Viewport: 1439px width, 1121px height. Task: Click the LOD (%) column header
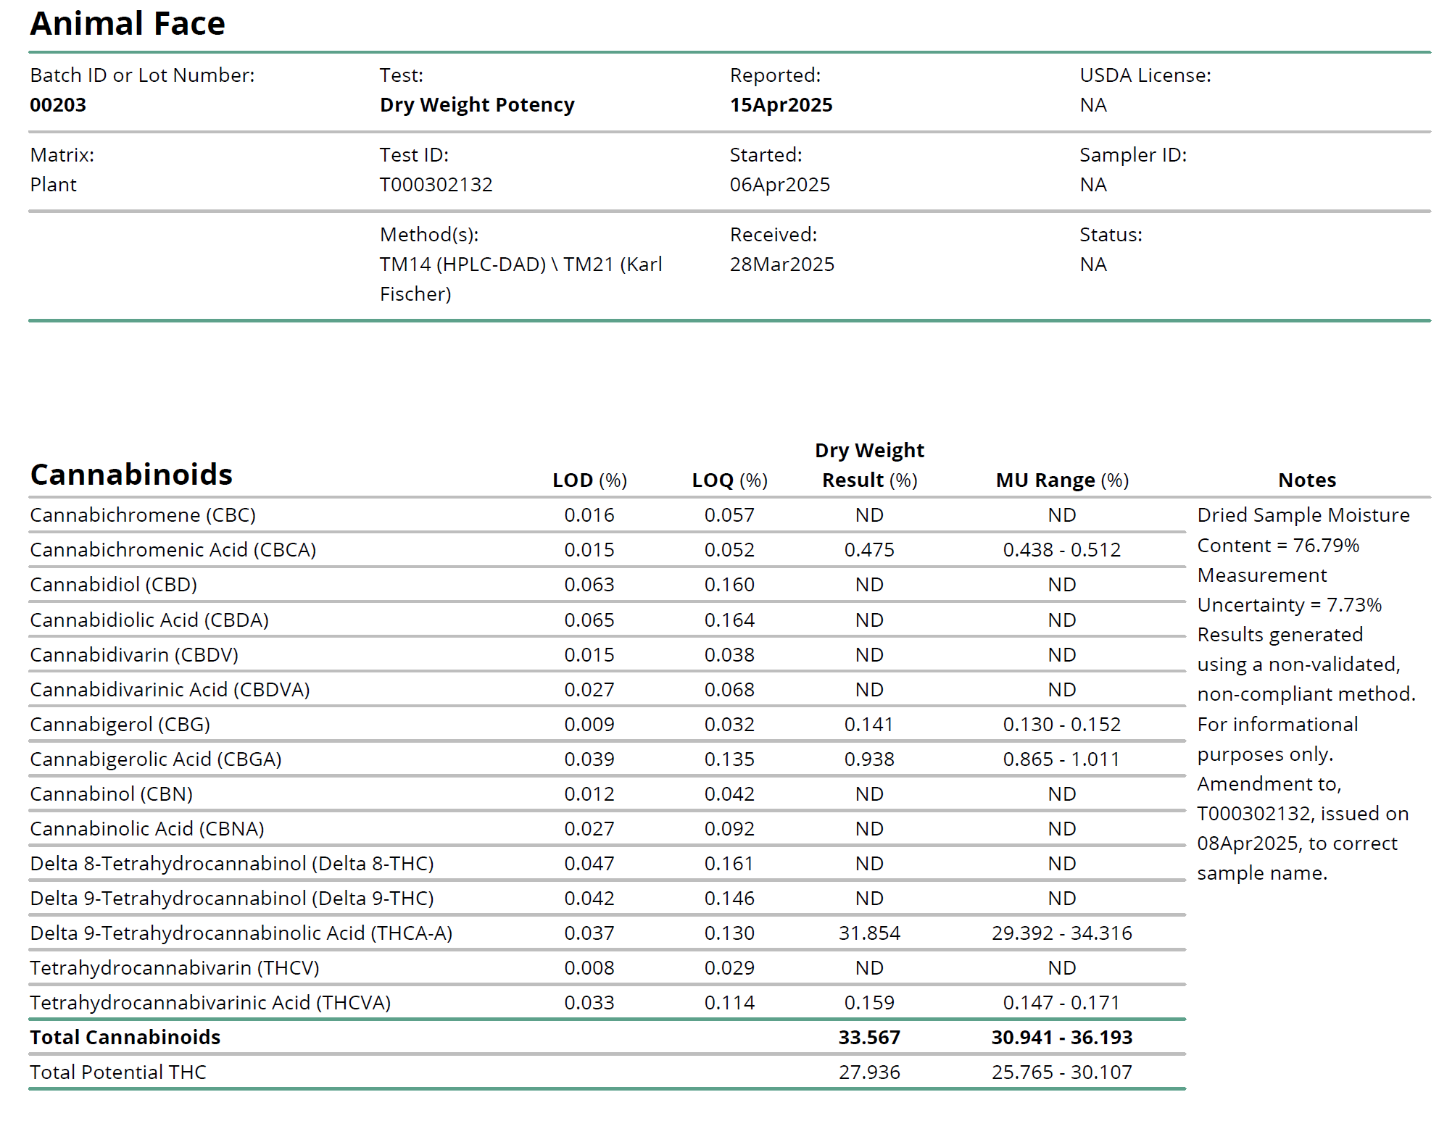(x=589, y=480)
